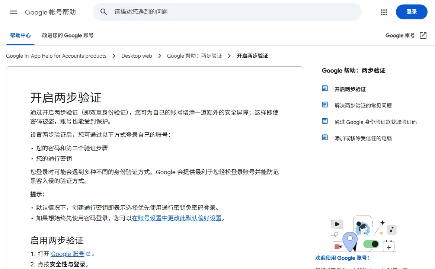This screenshot has width=435, height=269.
Task: Open the 在账号设置中更改此默认偏好设置 link
Action: 177,218
